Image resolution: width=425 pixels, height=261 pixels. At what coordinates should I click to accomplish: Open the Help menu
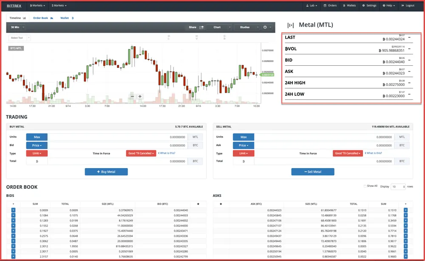coord(389,6)
